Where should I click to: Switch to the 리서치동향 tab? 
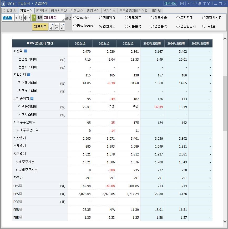59,11
